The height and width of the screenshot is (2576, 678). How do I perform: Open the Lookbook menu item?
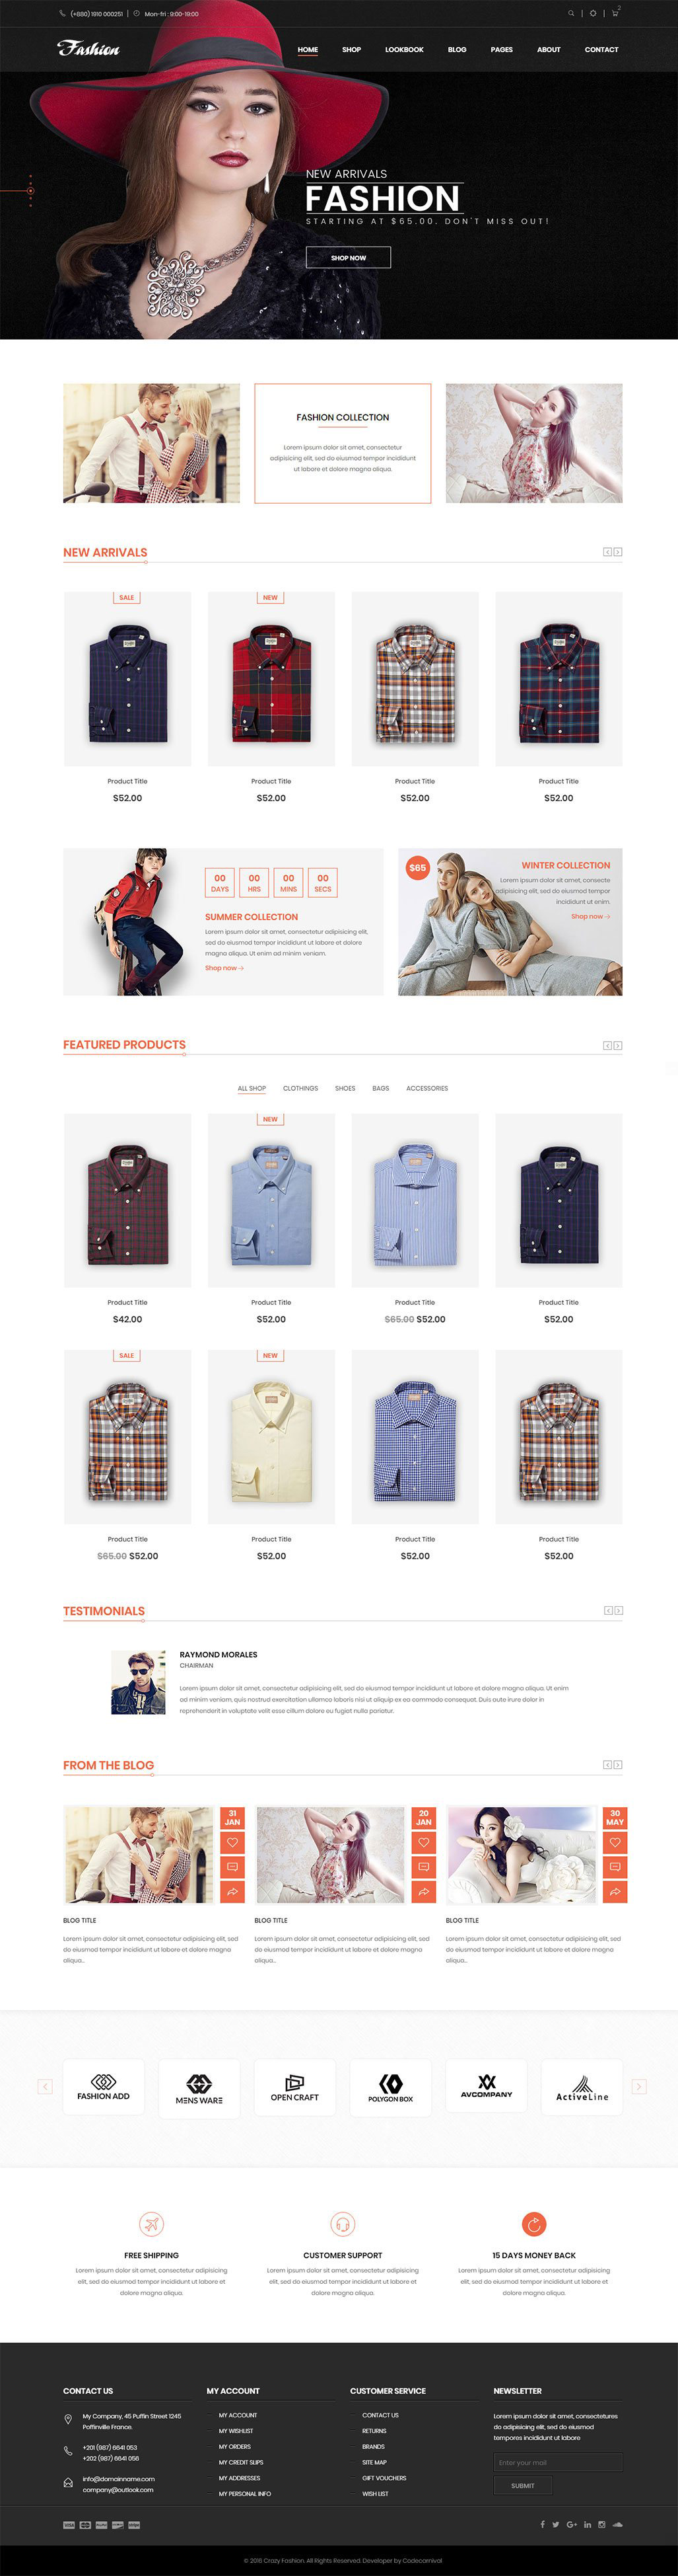(x=405, y=49)
